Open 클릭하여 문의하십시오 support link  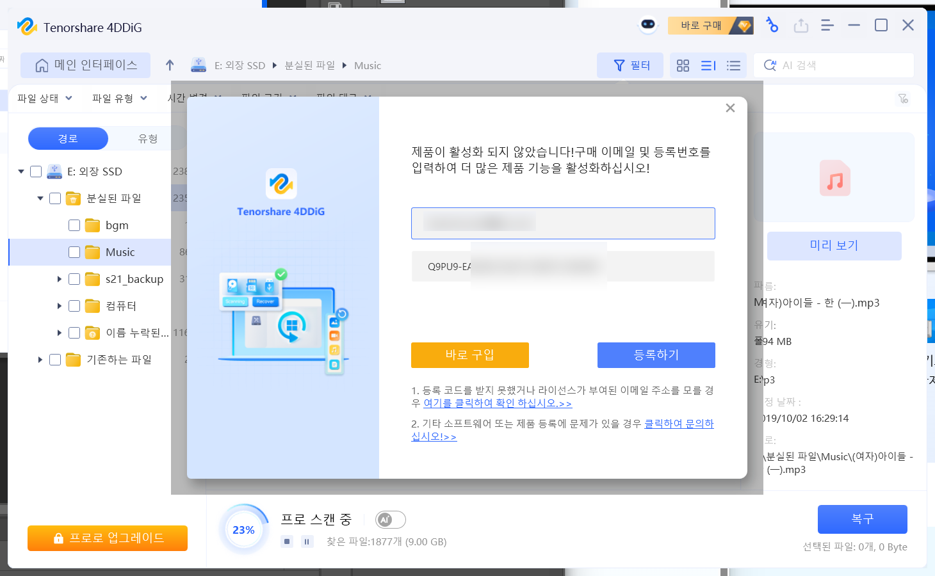pos(679,424)
